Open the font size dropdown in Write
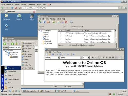Image resolution: width=128 pixels, height=96 pixels. tap(89, 57)
